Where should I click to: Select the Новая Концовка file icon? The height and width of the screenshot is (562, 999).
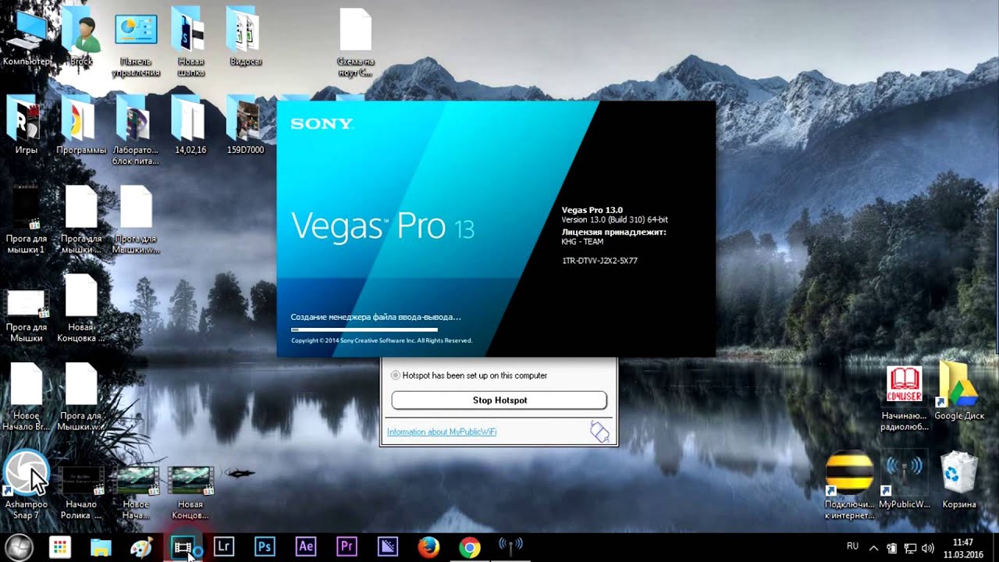coord(81,308)
